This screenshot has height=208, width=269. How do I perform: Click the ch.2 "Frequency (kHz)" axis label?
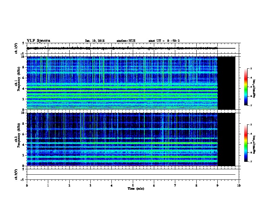19,135
